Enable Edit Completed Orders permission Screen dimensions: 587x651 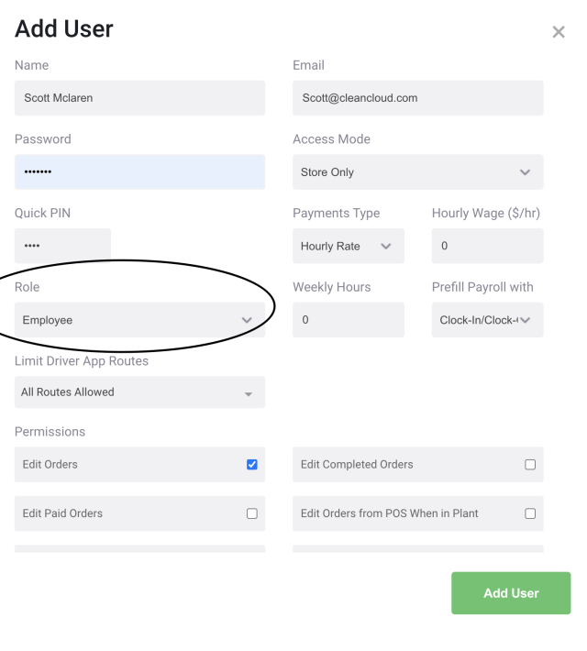530,465
